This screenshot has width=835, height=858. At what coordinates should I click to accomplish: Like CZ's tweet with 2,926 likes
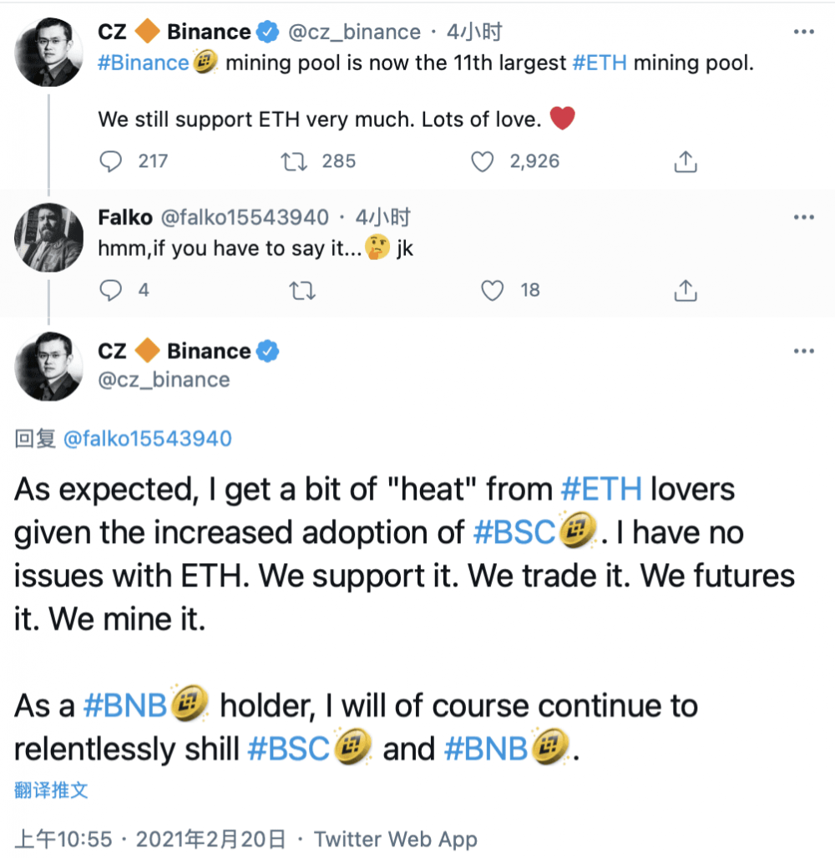coord(483,161)
